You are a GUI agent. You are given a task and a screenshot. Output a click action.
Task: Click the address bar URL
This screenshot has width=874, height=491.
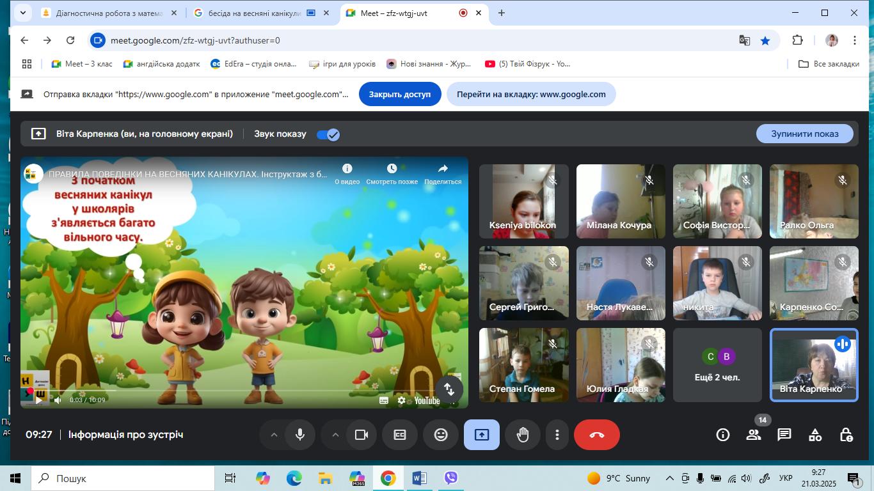(195, 40)
